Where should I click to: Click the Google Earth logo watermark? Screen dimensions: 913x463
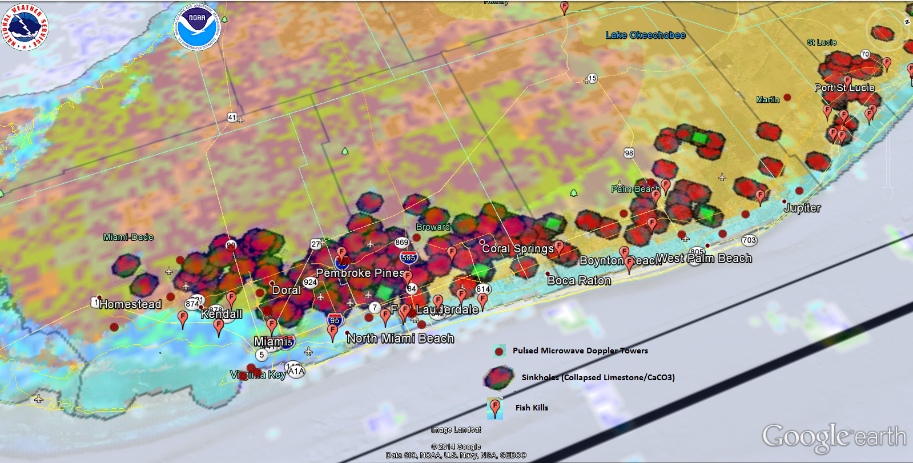tap(834, 437)
